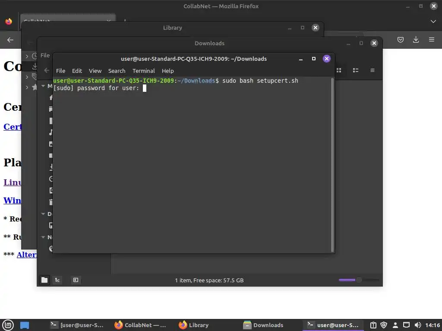Click active terminal taskbar entry user@user-S...
This screenshot has height=331, width=442.
[x=333, y=325]
